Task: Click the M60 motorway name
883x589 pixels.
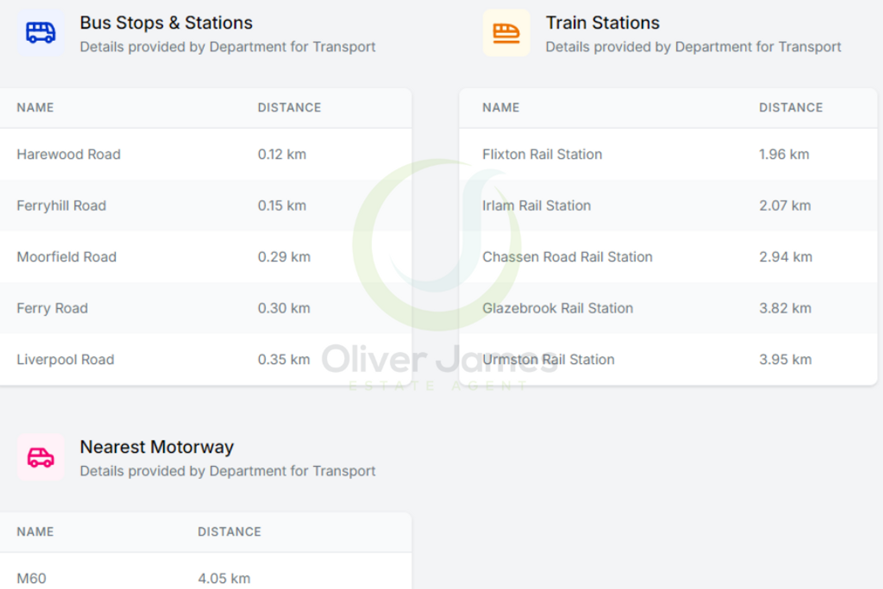Action: pyautogui.click(x=31, y=578)
